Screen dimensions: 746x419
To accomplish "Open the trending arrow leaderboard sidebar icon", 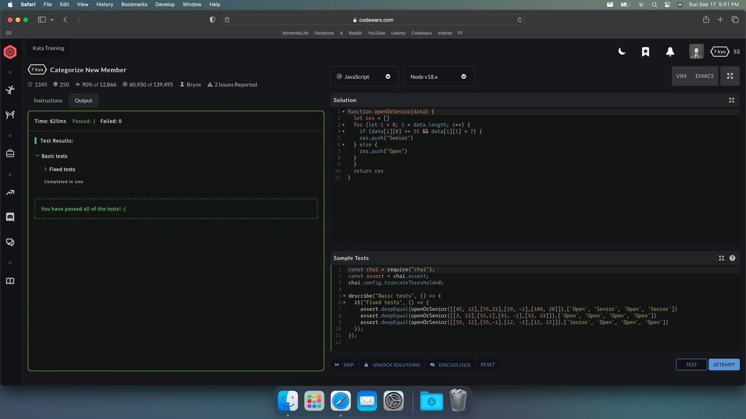I will coord(10,192).
